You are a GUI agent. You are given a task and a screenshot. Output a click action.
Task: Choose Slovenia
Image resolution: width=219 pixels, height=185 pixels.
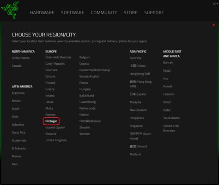[51, 134]
